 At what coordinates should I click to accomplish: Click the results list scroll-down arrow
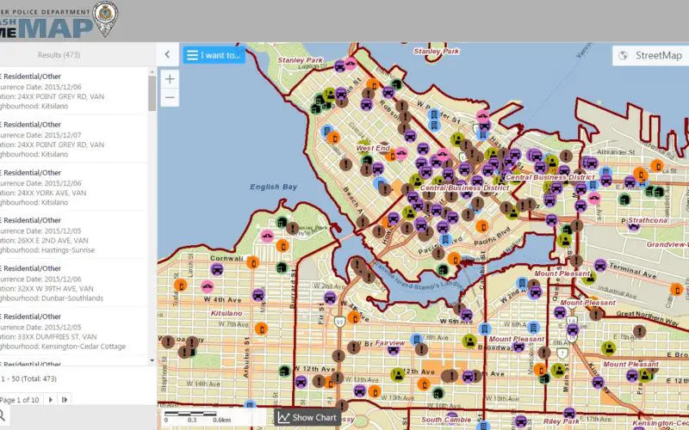(152, 360)
